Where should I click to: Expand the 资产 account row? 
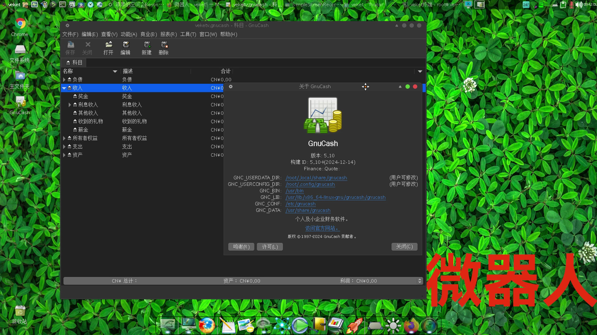[x=64, y=155]
